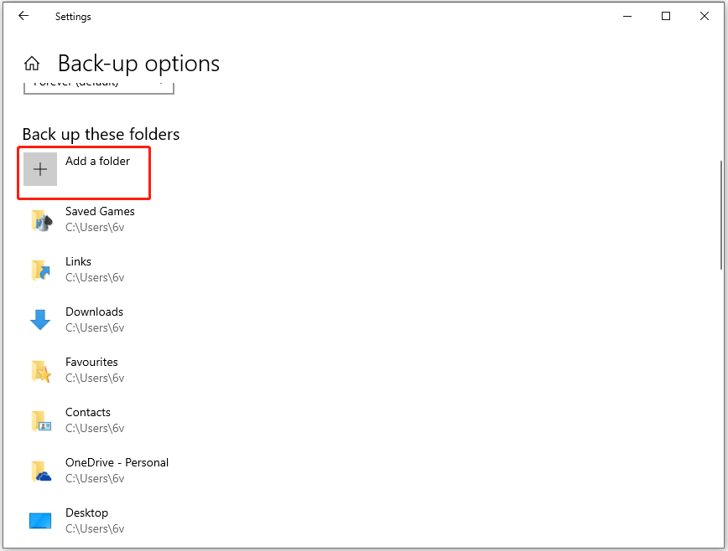
Task: Select the 'Desktop' folder name text
Action: [86, 512]
